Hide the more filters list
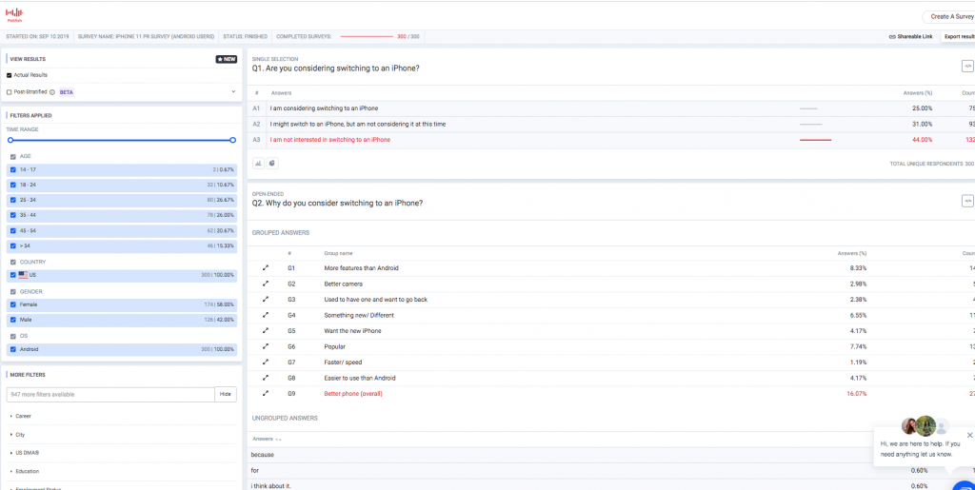The width and height of the screenshot is (975, 490). pos(225,394)
